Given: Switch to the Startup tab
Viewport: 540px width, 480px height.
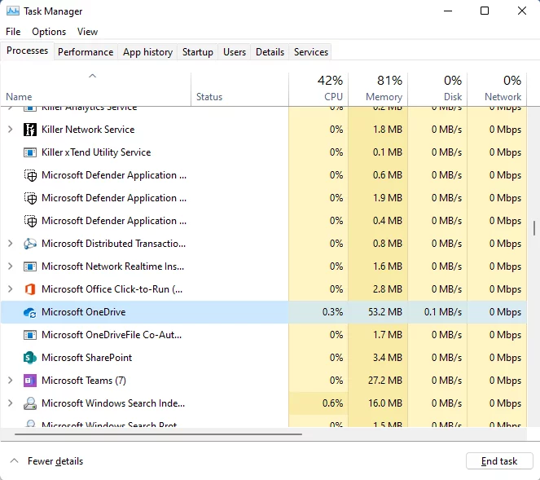Looking at the screenshot, I should tap(198, 52).
